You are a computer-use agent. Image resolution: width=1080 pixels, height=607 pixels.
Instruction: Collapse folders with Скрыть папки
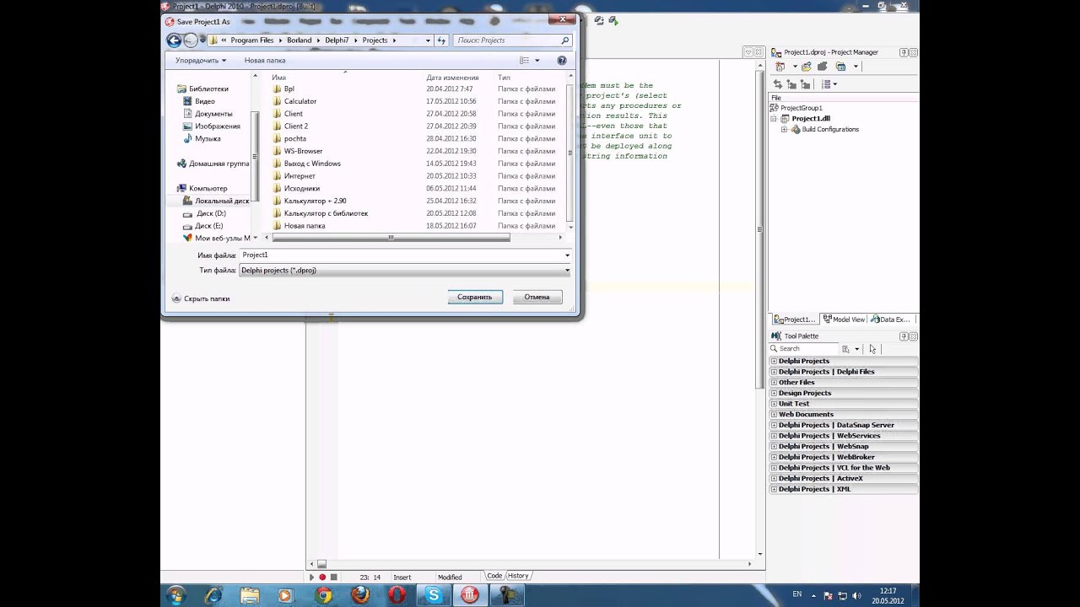[201, 298]
